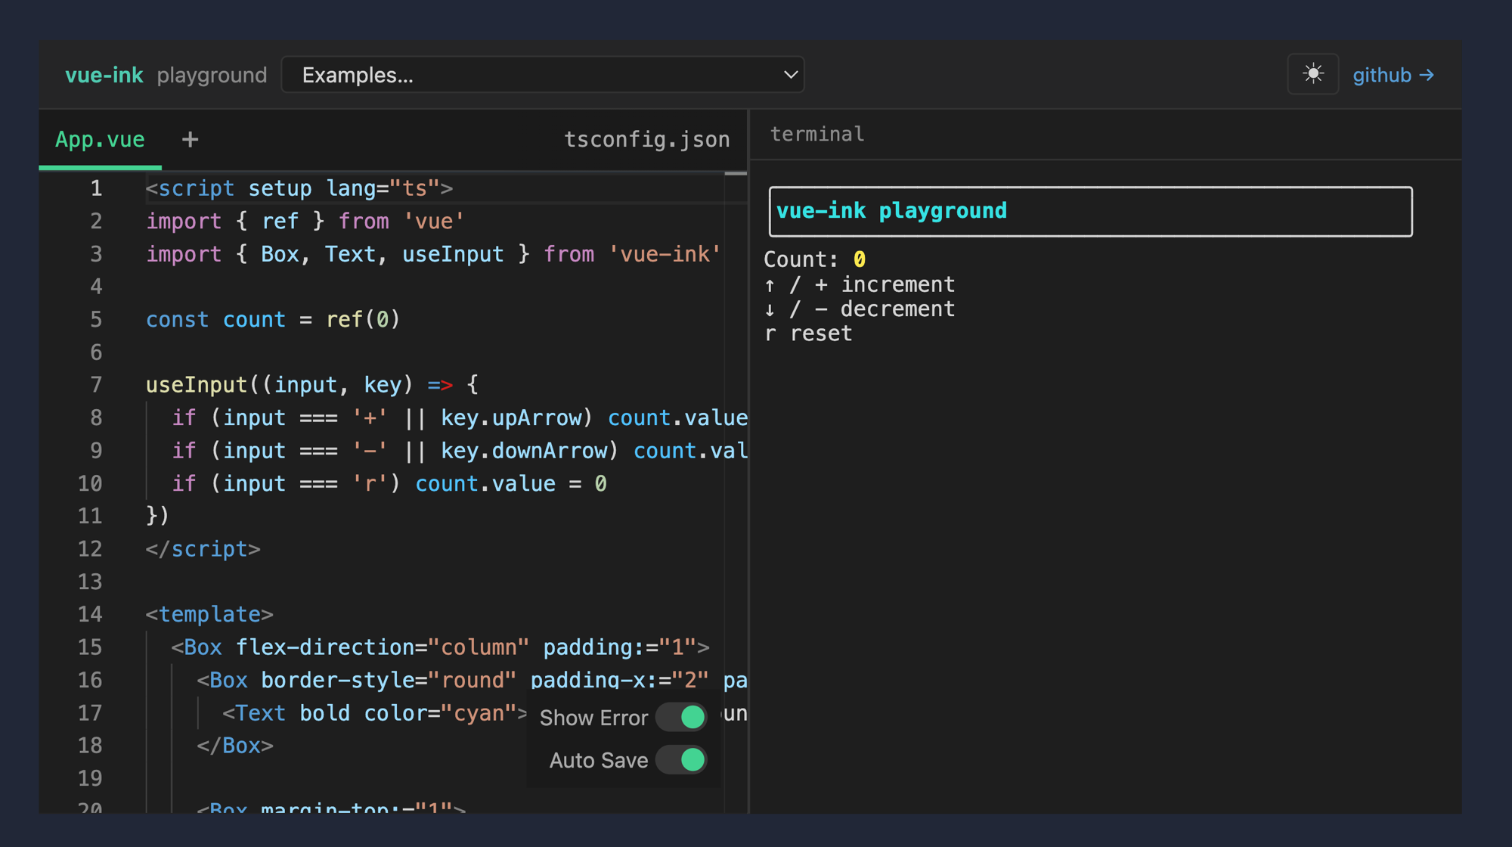
Task: Click line number 12 in the gutter
Action: point(90,549)
